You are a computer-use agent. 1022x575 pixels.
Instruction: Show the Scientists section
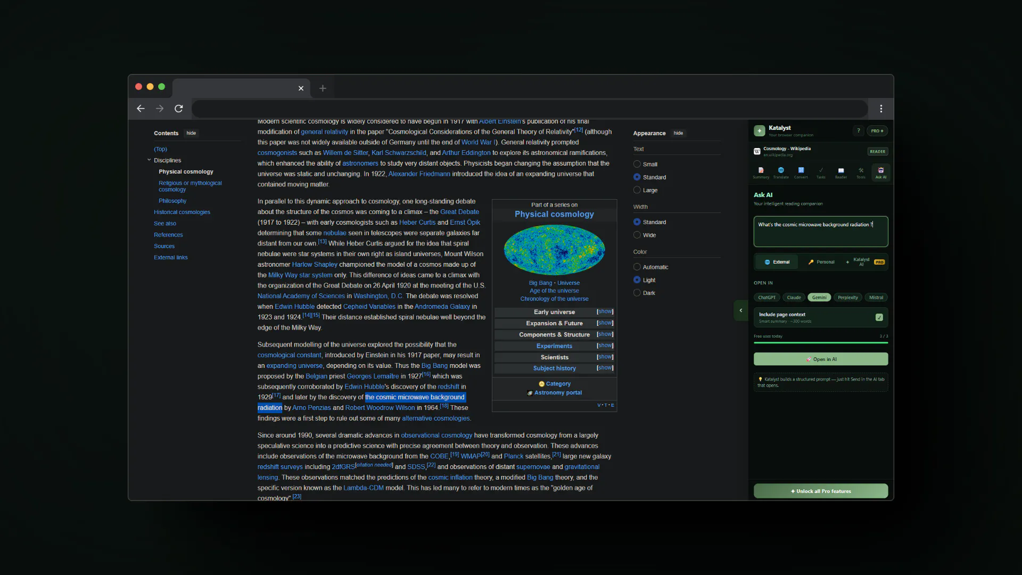coord(605,357)
